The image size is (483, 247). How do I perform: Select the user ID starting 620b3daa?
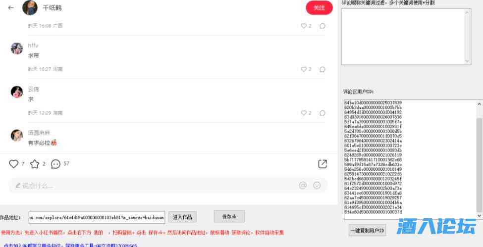click(x=373, y=107)
